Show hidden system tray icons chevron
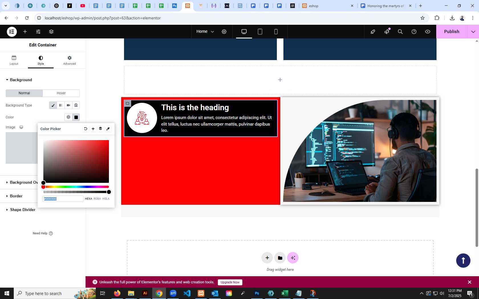This screenshot has height=299, width=479. [x=421, y=293]
